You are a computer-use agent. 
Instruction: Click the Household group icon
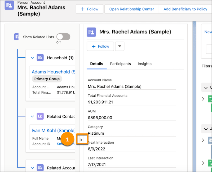40,58
